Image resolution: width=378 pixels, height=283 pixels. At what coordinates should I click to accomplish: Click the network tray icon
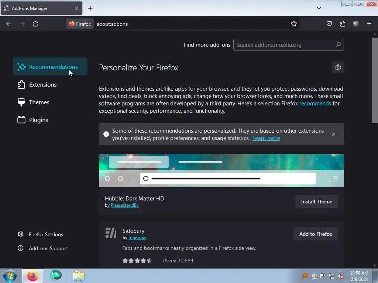coord(332,276)
